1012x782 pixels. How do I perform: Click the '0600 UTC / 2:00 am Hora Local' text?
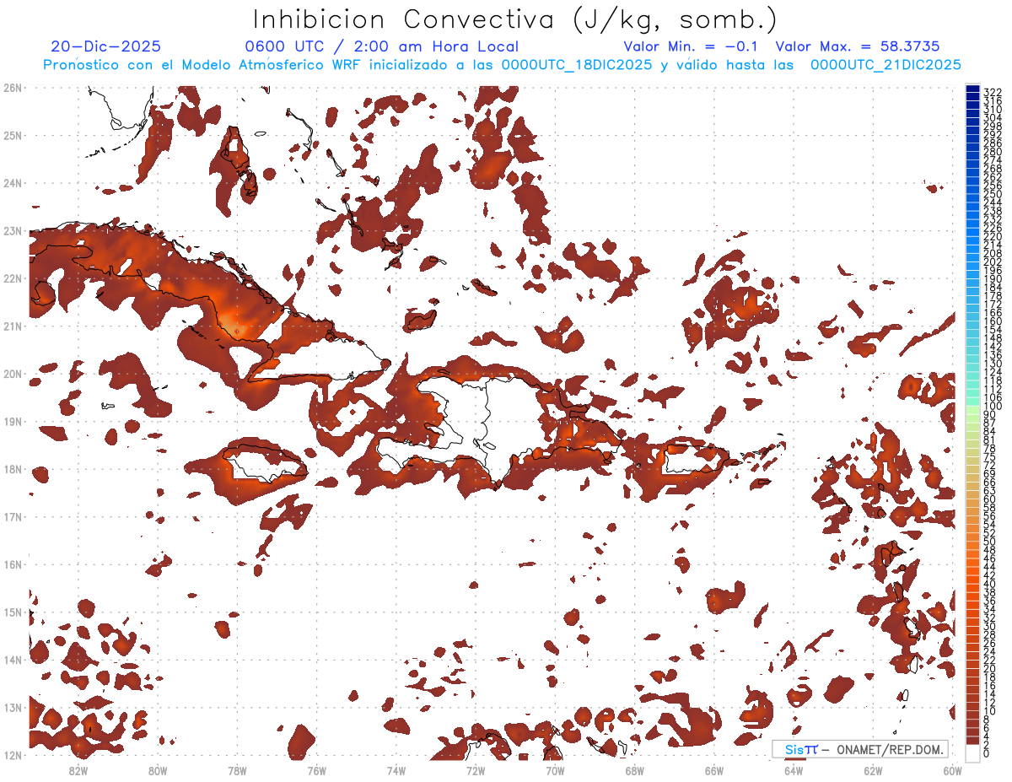coord(382,46)
